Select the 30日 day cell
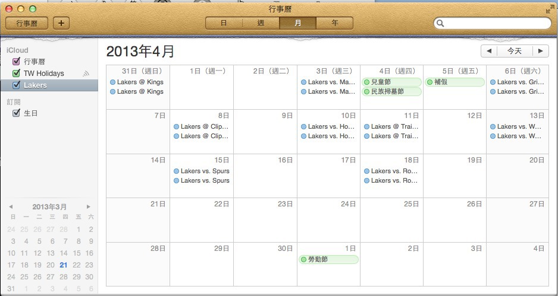558x296 pixels. click(x=265, y=265)
